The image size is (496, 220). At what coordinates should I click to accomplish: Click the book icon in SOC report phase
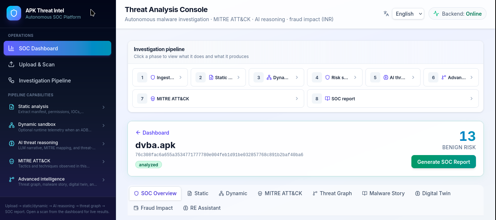click(x=328, y=99)
